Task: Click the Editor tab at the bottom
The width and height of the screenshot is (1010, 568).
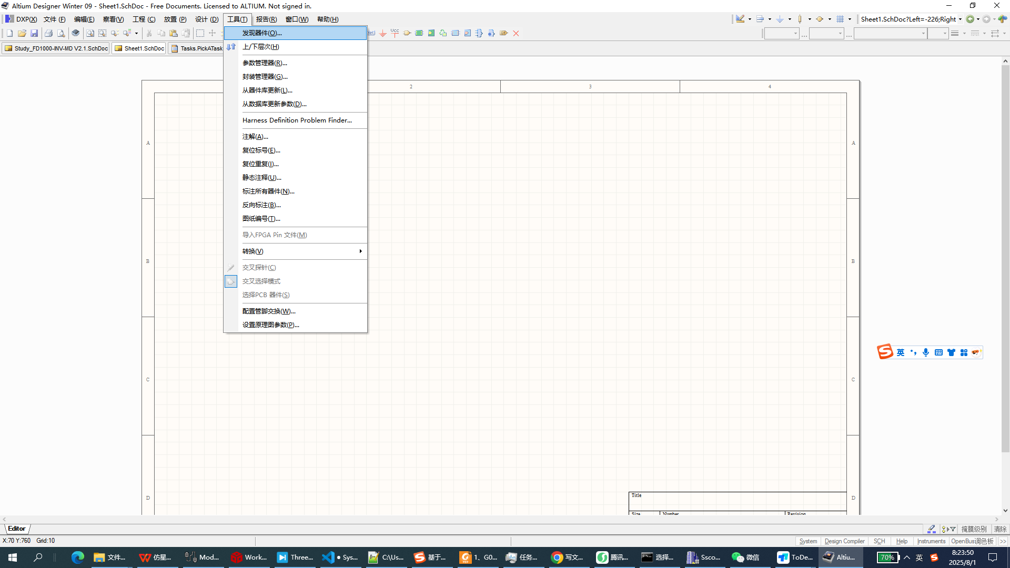Action: pos(17,529)
